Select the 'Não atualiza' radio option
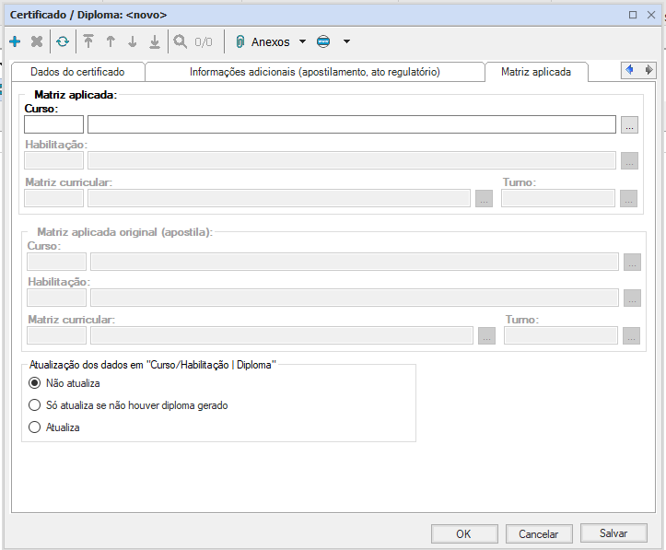Image resolution: width=666 pixels, height=550 pixels. [36, 382]
